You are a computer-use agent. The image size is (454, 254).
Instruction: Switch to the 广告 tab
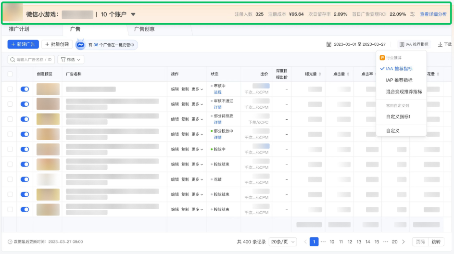(x=76, y=29)
